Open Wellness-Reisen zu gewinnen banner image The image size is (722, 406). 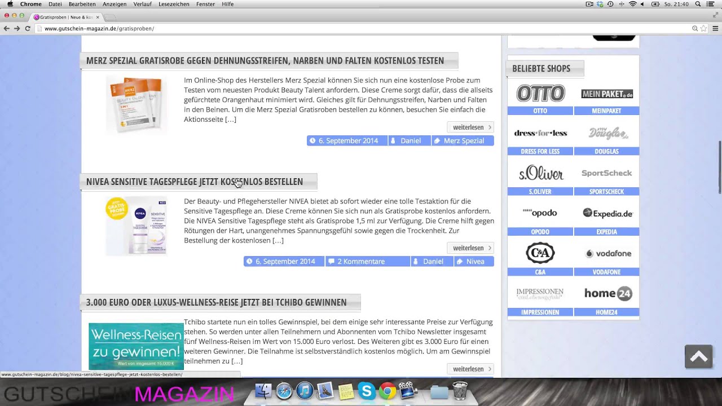tap(136, 346)
